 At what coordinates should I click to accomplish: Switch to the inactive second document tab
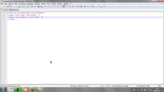[x=14, y=10]
